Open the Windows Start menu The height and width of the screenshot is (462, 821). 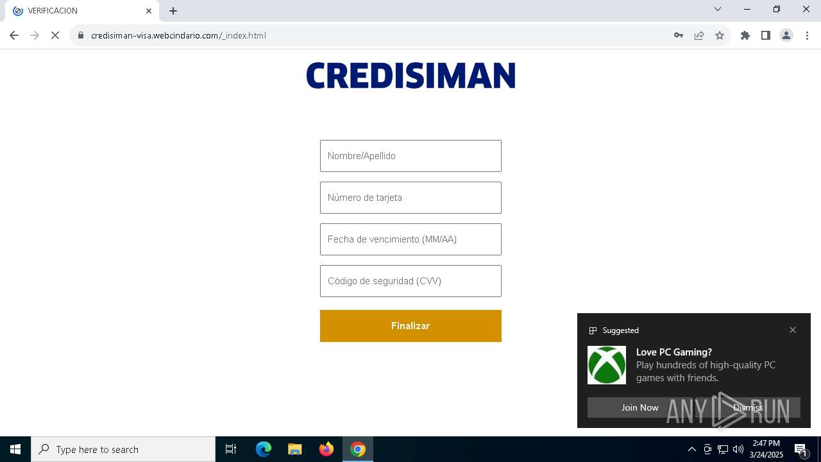click(15, 449)
